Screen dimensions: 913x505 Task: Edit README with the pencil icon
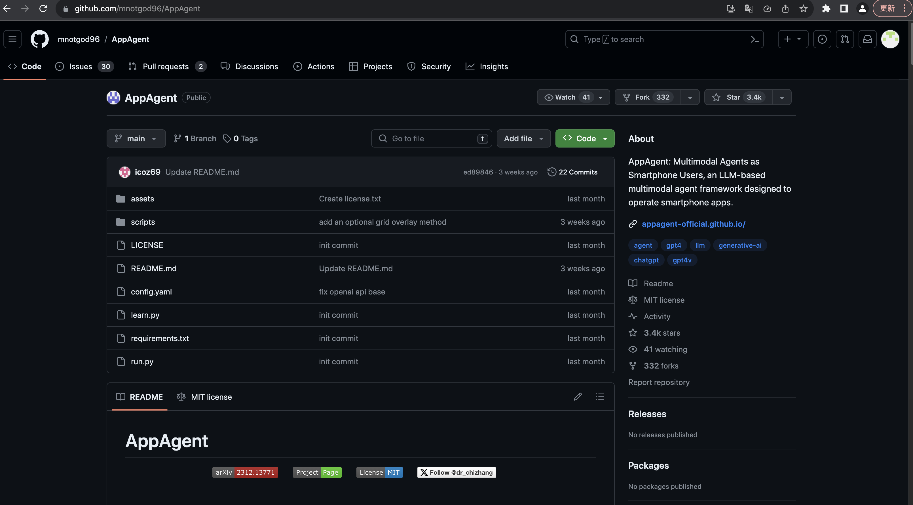(578, 397)
